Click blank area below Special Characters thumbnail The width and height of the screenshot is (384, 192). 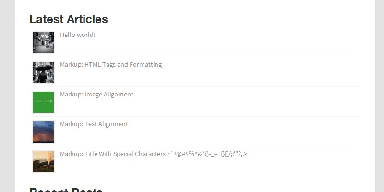43,180
